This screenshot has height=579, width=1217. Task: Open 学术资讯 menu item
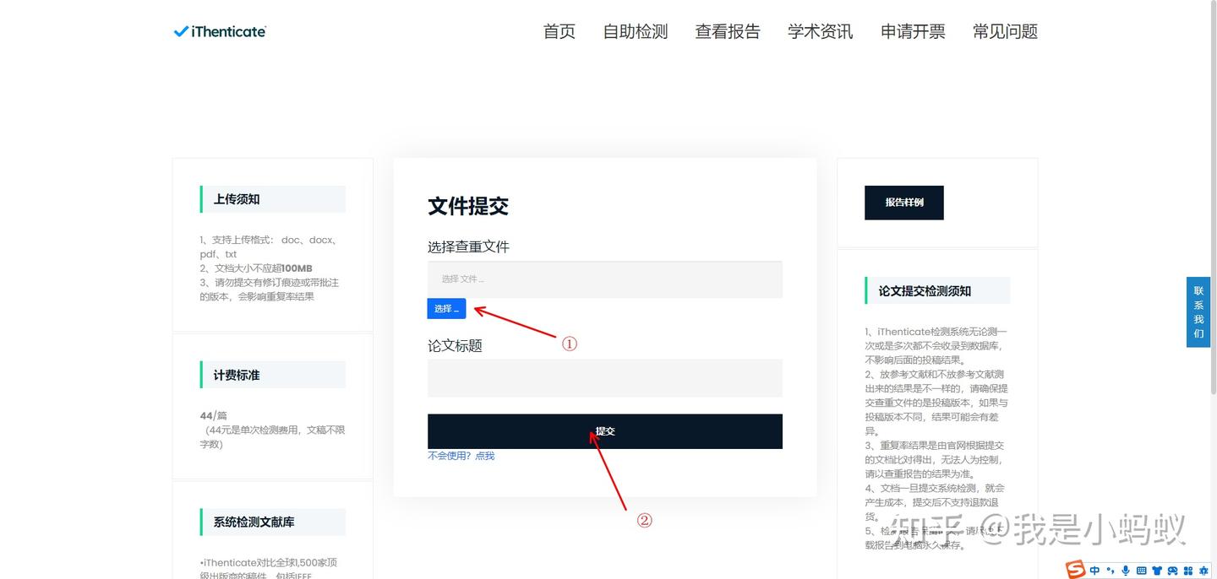pos(821,31)
